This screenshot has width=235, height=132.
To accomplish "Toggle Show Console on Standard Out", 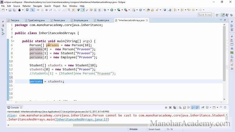I will 193,107.
